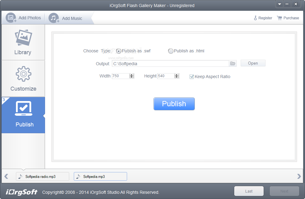Select Softpedia radio.mp3 track

point(42,176)
